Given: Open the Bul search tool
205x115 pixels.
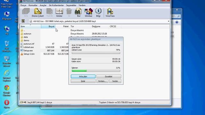Looking at the screenshot, I should [78, 12].
